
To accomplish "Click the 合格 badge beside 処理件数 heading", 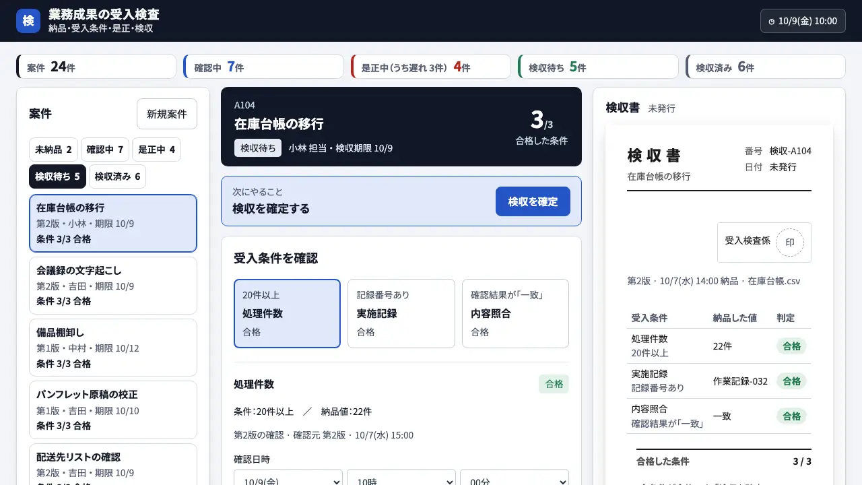I will coord(554,384).
